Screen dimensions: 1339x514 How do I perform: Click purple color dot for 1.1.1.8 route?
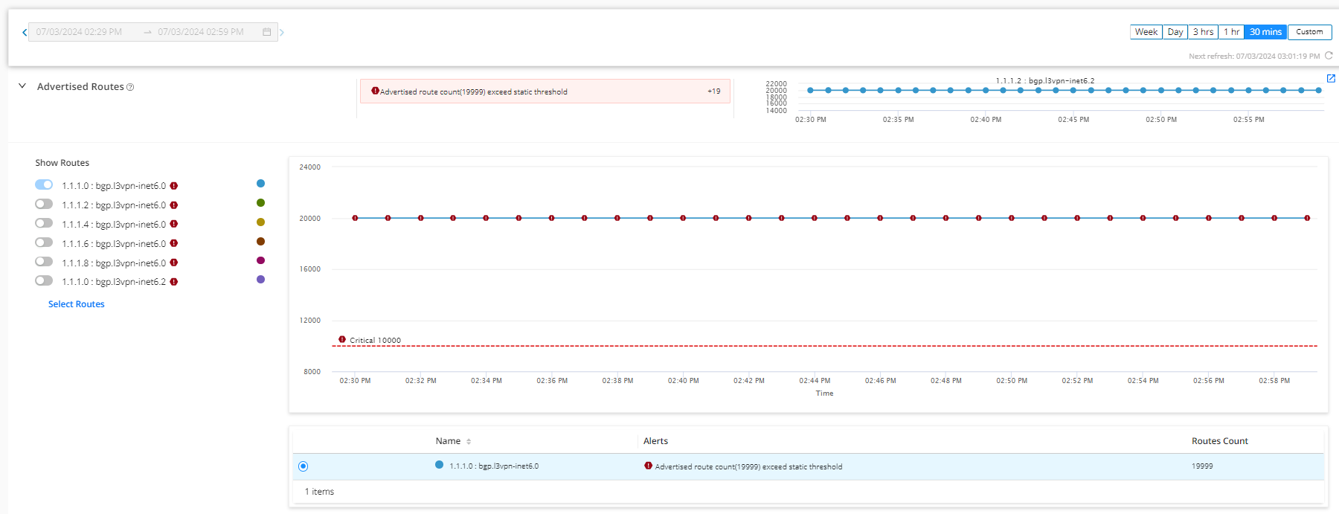point(260,260)
